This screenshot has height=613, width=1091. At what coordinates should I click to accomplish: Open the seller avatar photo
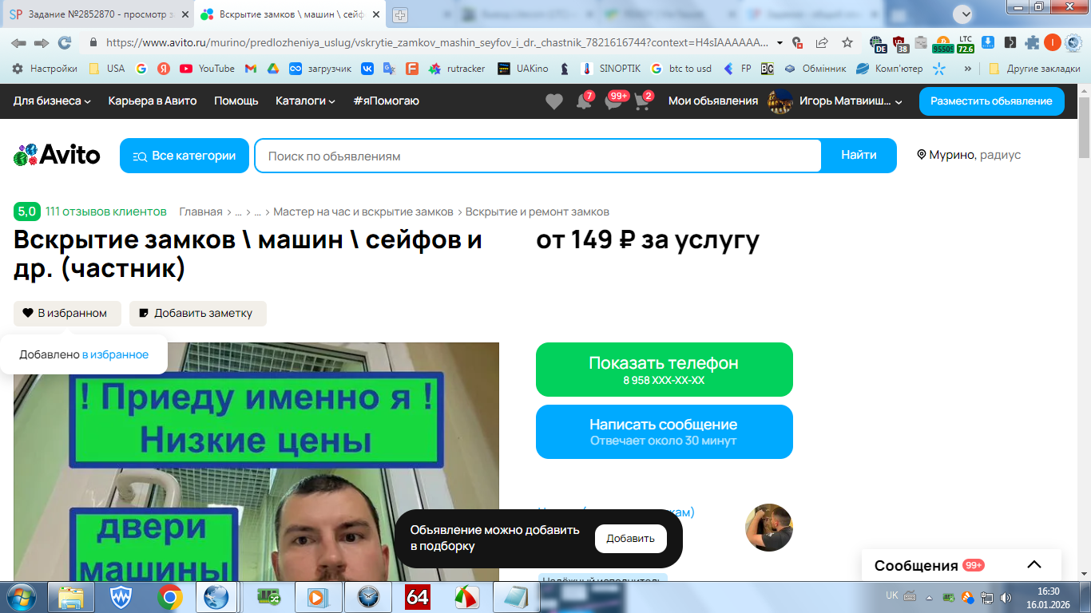769,528
